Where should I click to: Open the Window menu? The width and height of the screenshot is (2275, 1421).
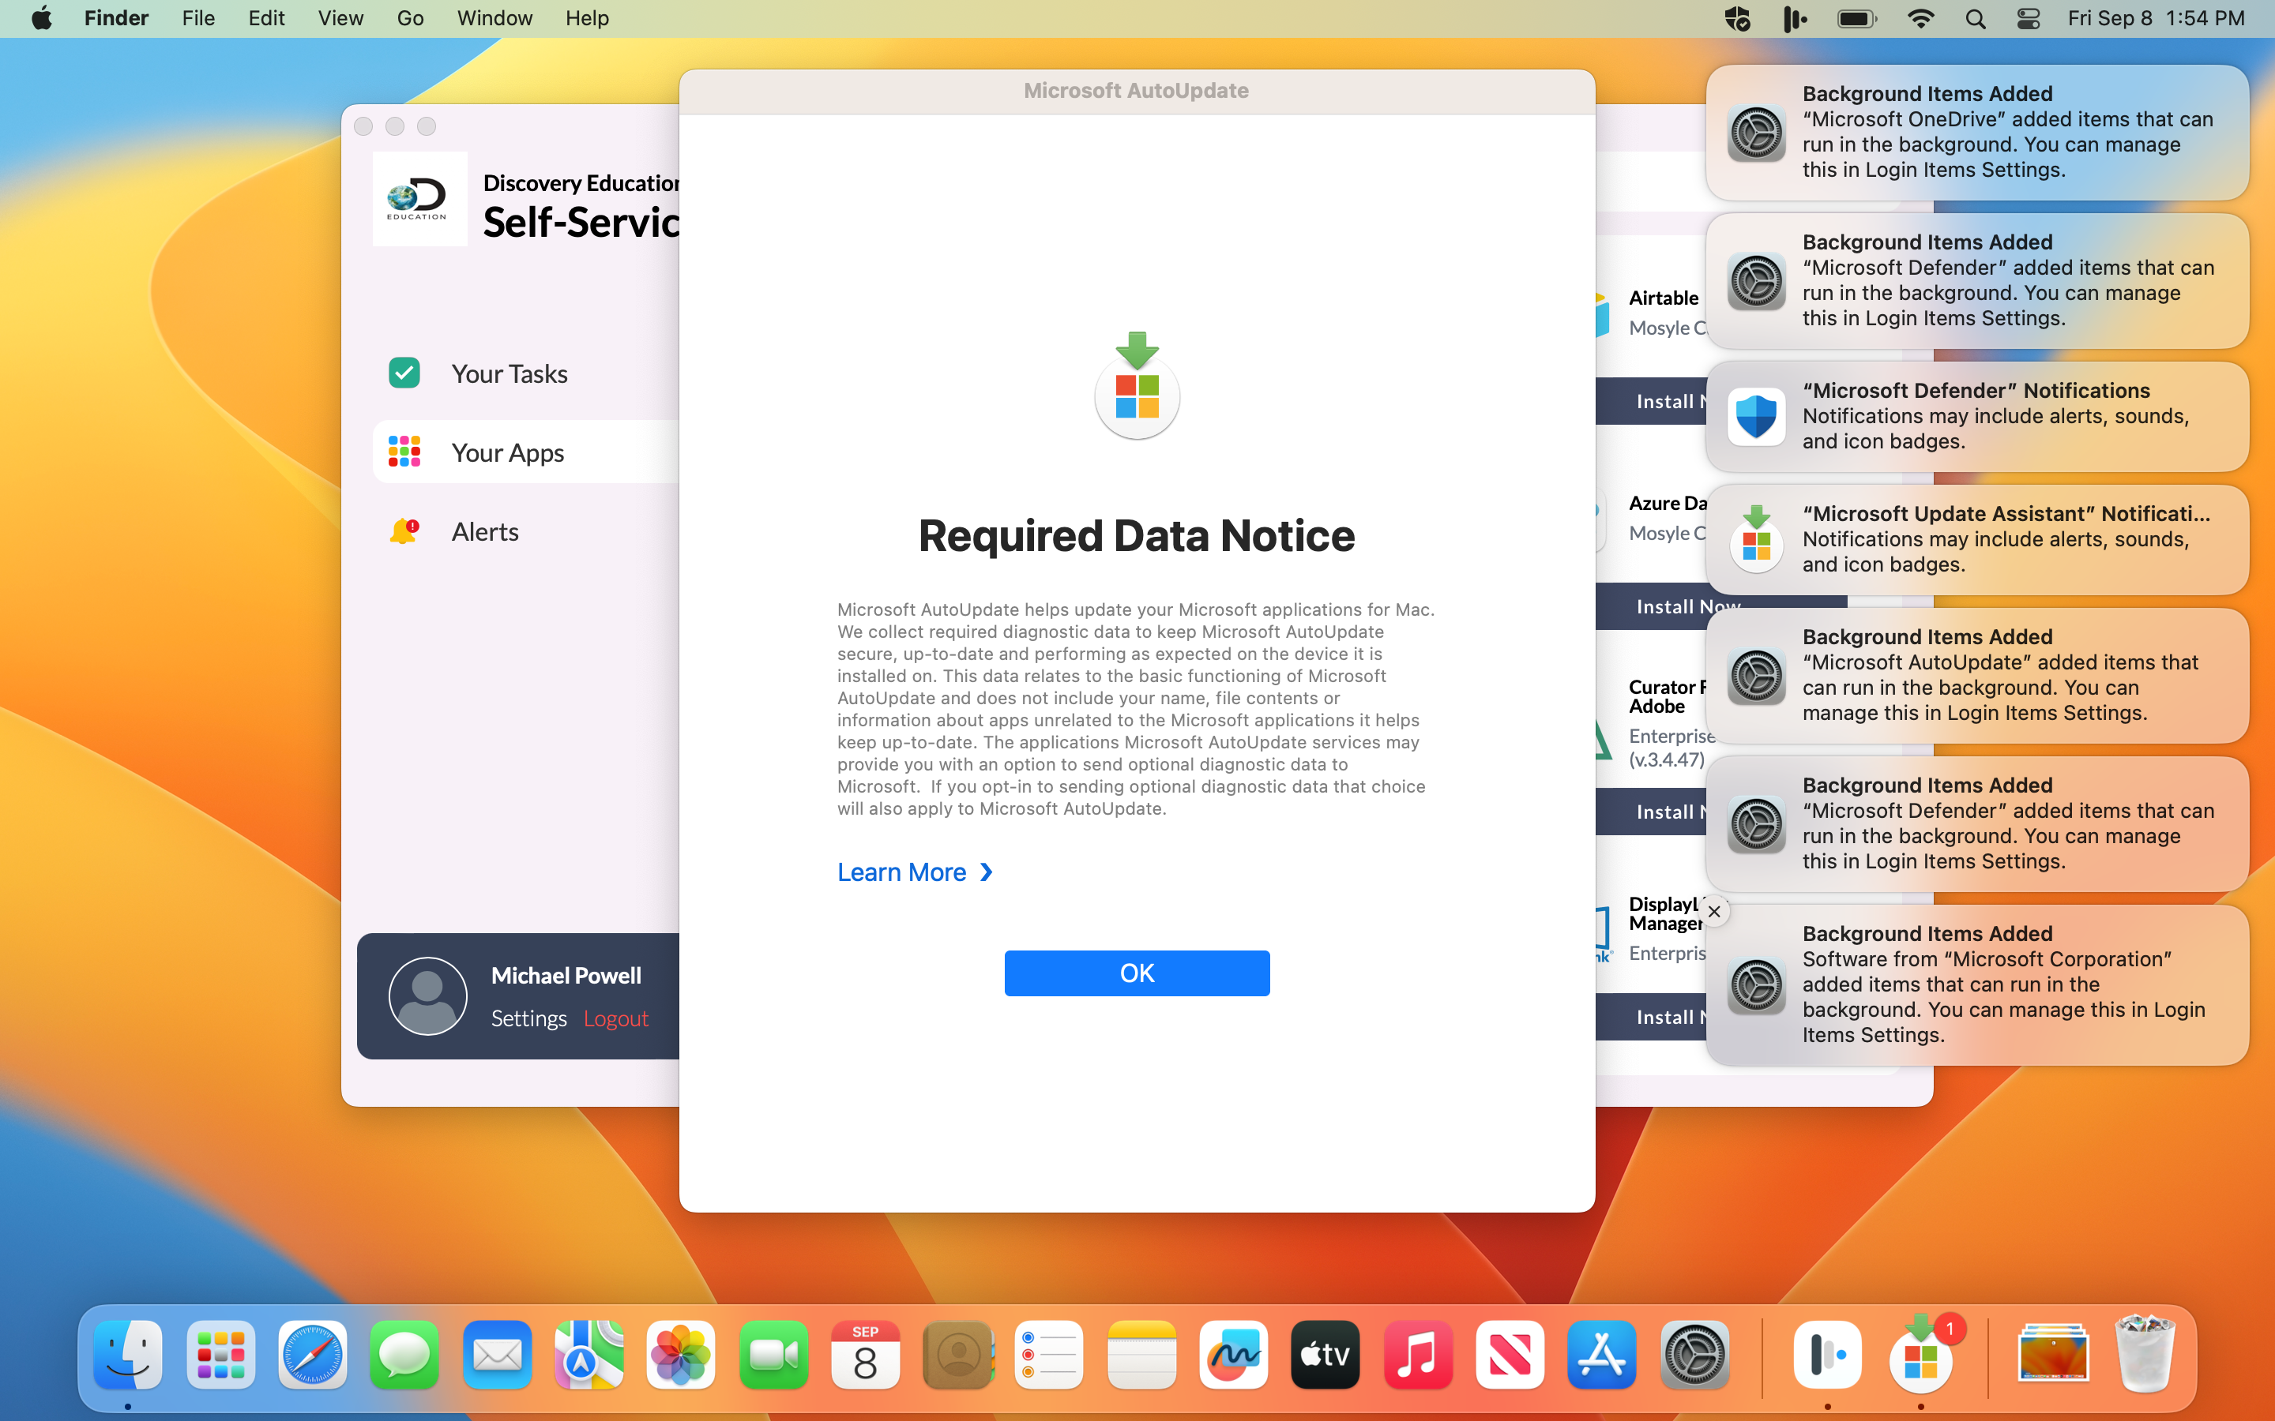[494, 19]
